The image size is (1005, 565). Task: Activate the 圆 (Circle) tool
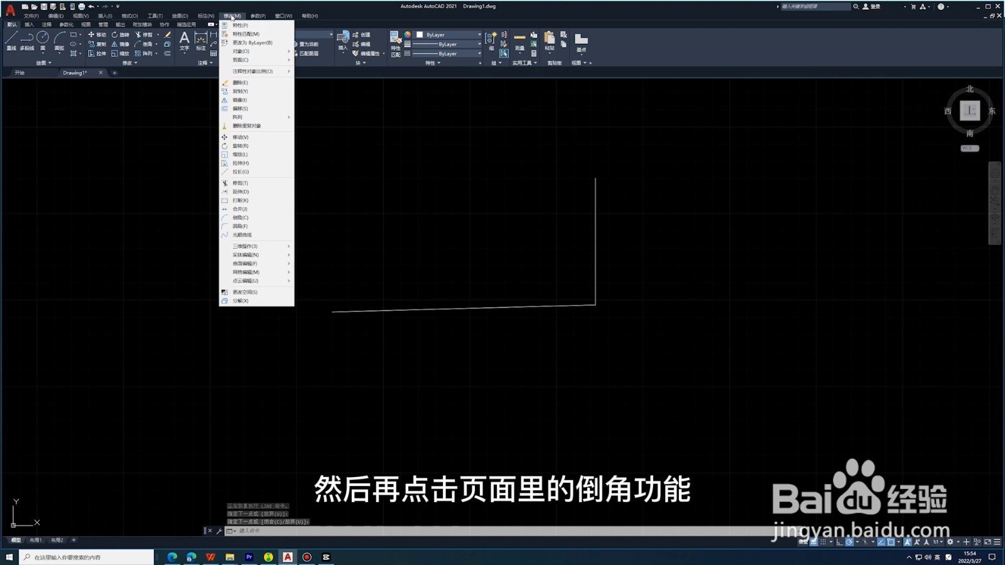coord(42,39)
